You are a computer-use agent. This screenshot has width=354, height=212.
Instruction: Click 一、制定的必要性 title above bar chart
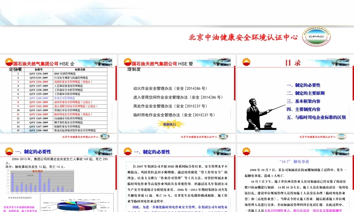33,152
